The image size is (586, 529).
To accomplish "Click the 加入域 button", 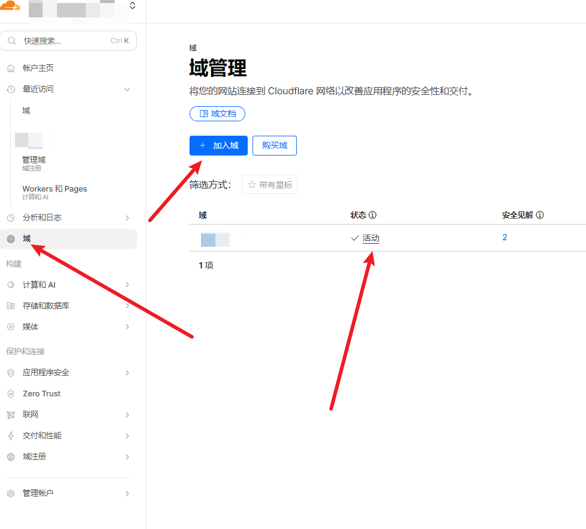I will click(x=218, y=145).
